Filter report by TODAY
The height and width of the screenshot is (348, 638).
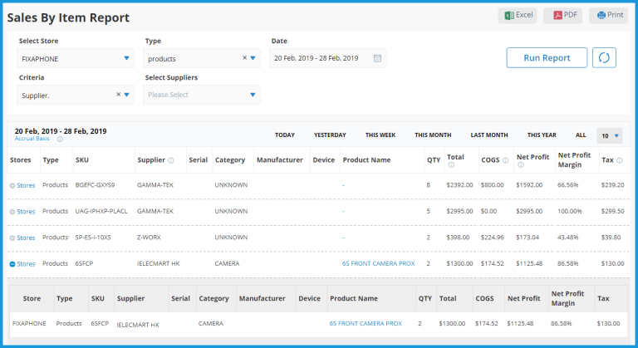[285, 135]
